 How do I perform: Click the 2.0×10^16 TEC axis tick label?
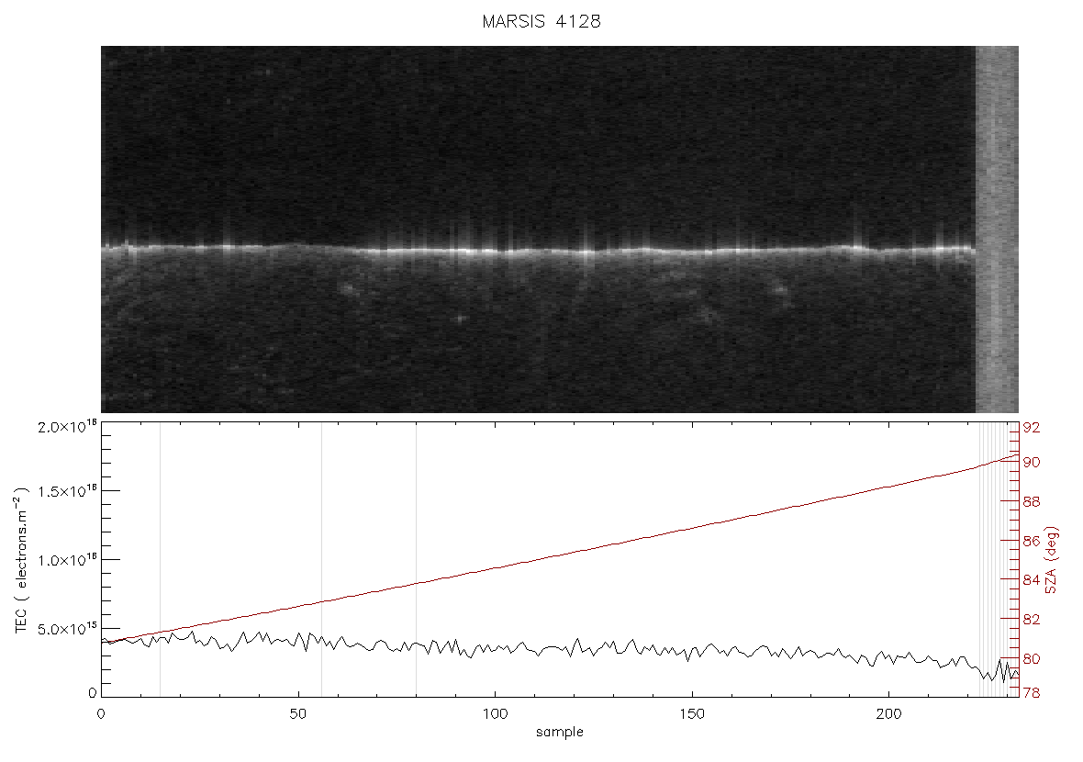tap(68, 426)
